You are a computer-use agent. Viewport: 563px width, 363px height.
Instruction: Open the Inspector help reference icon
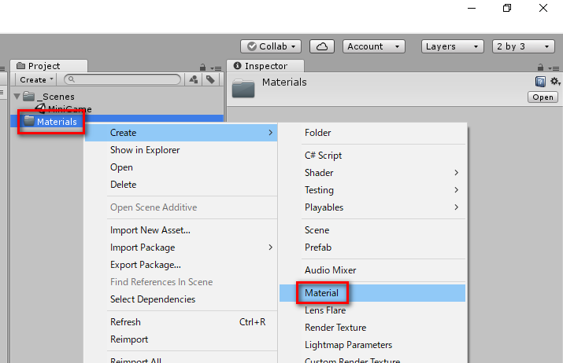coord(540,82)
